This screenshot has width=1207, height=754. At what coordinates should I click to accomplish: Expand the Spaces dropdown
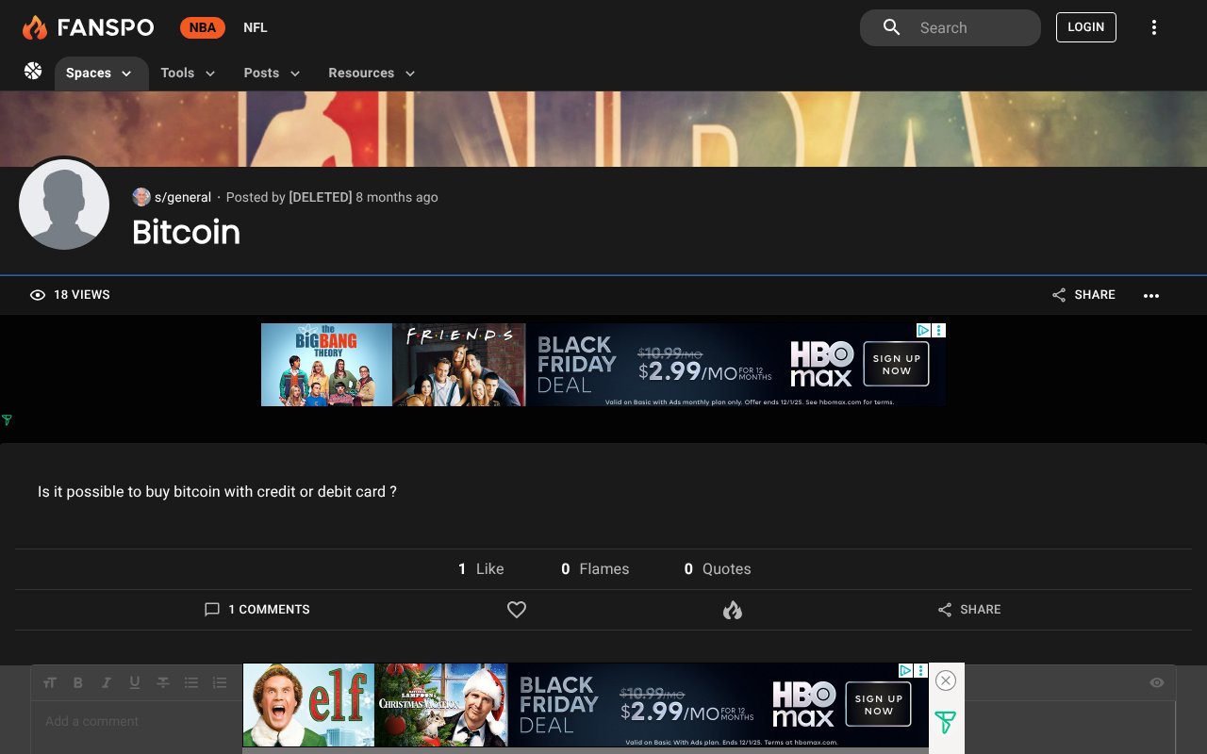[101, 73]
